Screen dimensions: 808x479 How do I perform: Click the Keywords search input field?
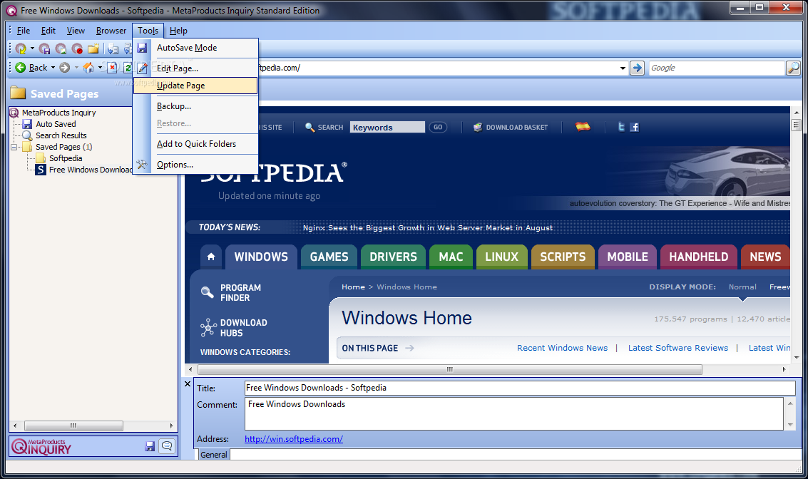pos(387,127)
